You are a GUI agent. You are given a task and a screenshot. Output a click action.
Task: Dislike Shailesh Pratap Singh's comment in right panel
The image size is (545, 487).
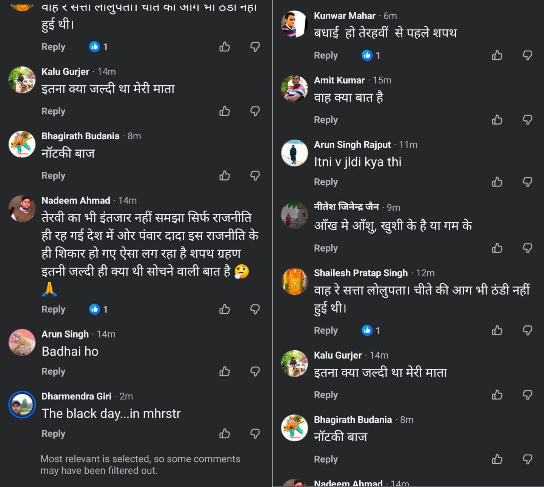[528, 330]
